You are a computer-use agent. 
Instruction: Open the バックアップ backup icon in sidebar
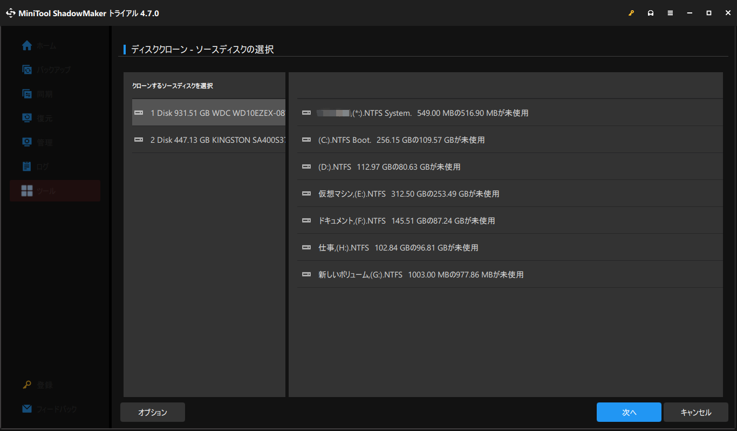[x=27, y=69]
